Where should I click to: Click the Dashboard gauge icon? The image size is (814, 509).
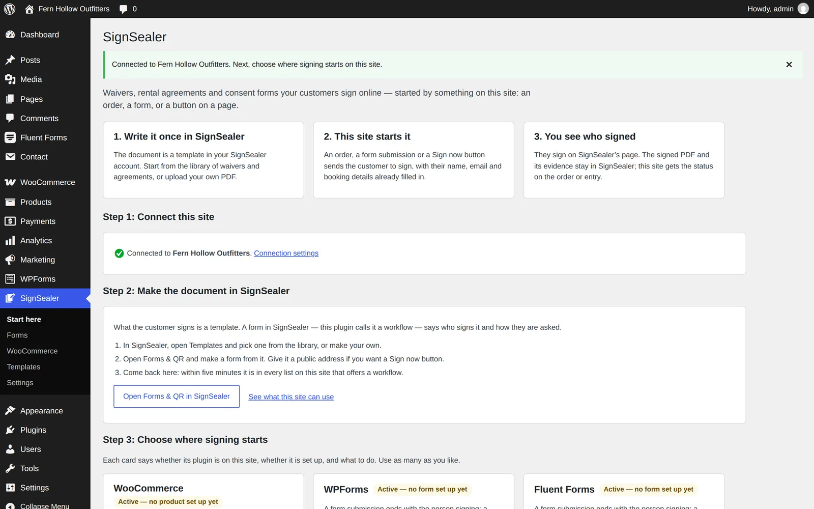click(x=10, y=35)
